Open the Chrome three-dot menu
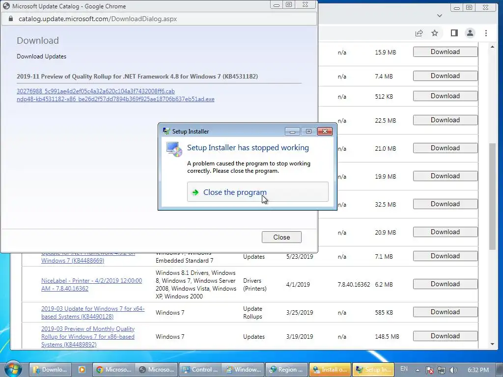Viewport: 503px width, 377px height. point(486,33)
